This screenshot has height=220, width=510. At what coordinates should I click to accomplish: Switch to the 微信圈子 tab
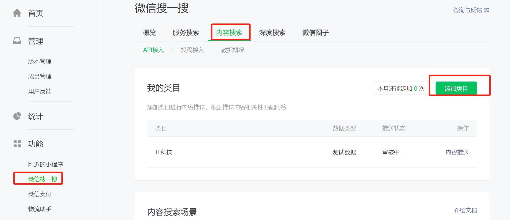pyautogui.click(x=316, y=33)
